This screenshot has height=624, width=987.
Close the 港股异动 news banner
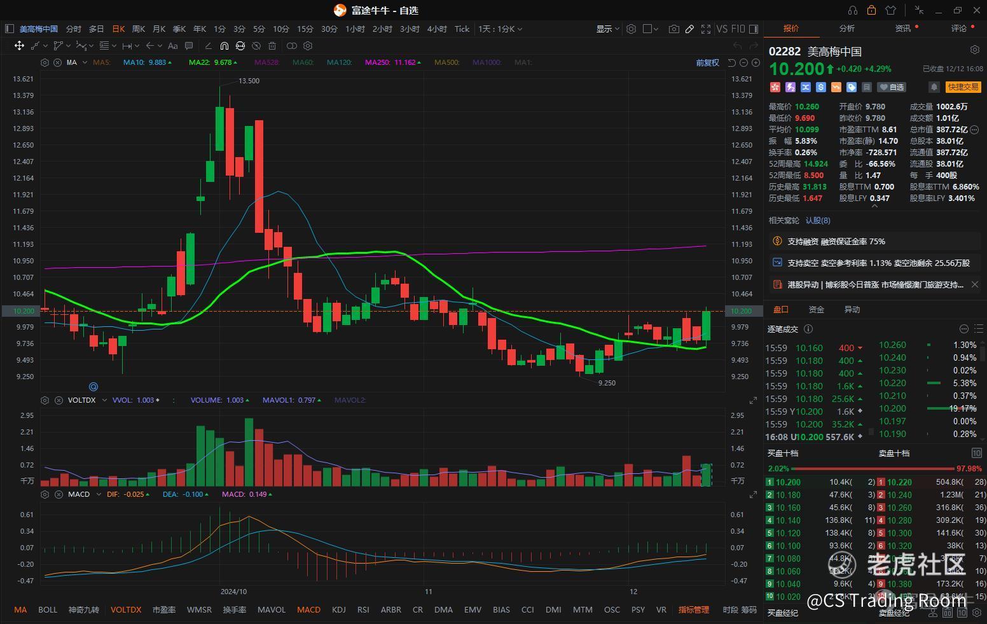[975, 284]
